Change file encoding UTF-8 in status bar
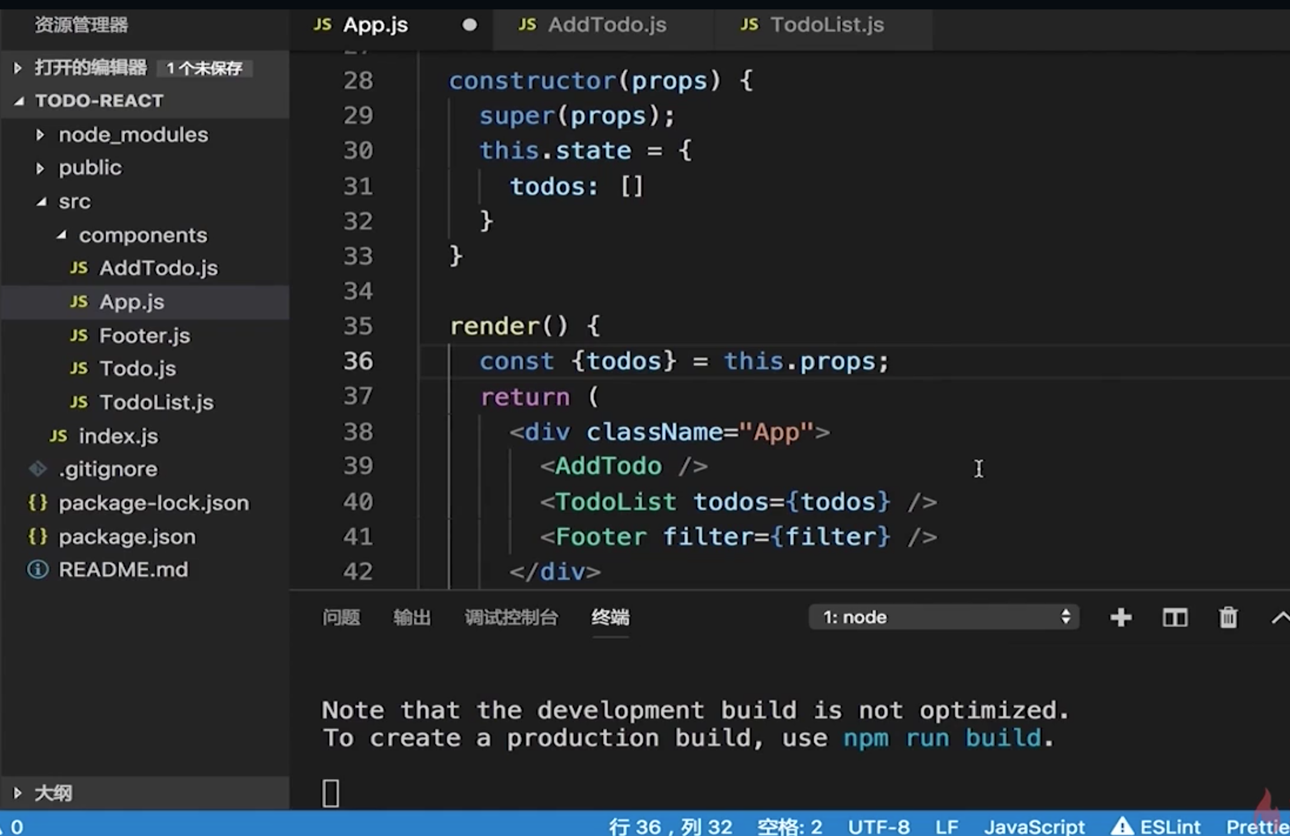 coord(879,827)
